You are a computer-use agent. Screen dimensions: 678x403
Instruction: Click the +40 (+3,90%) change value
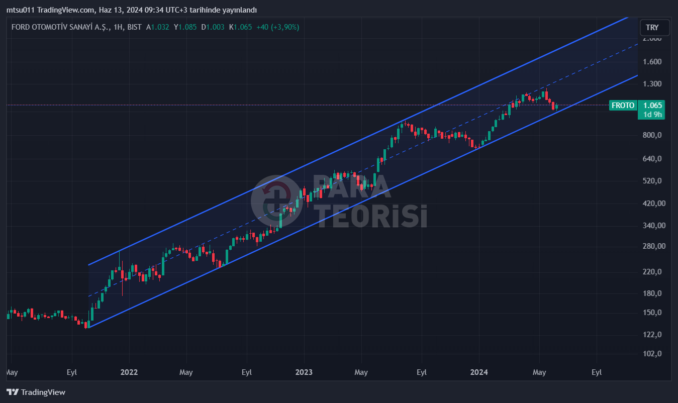[278, 27]
